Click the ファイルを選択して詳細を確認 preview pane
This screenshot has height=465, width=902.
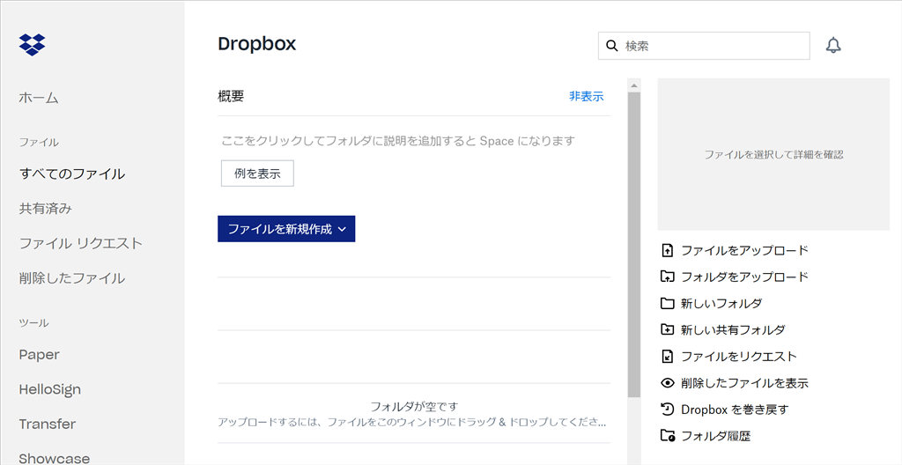(773, 154)
